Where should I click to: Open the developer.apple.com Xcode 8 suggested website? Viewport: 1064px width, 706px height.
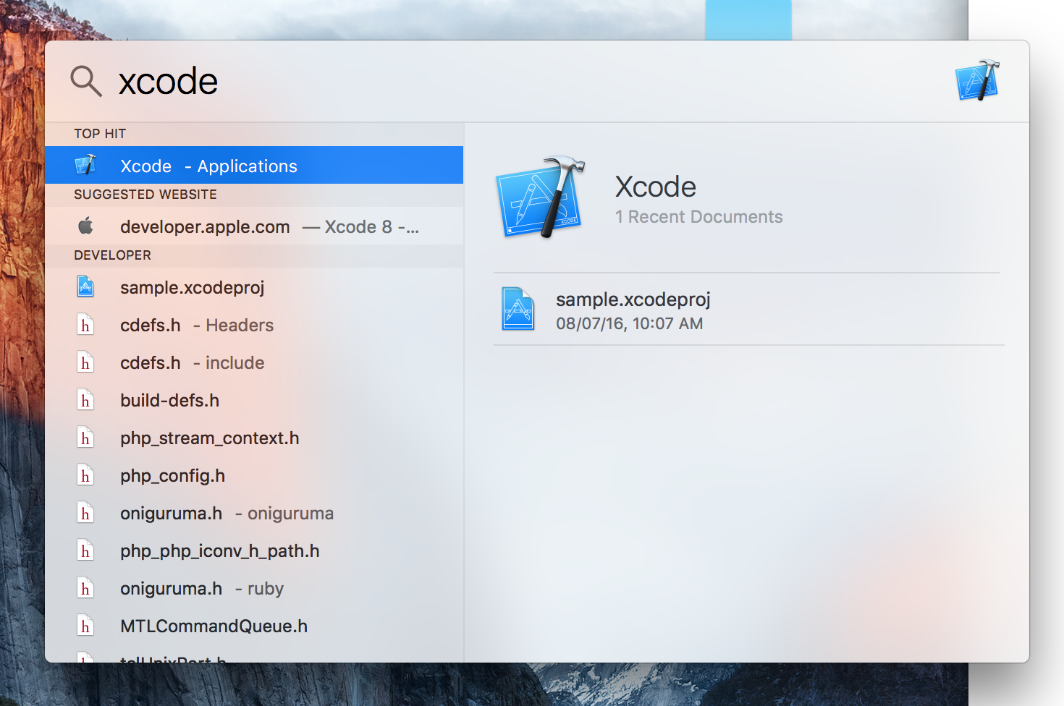253,226
